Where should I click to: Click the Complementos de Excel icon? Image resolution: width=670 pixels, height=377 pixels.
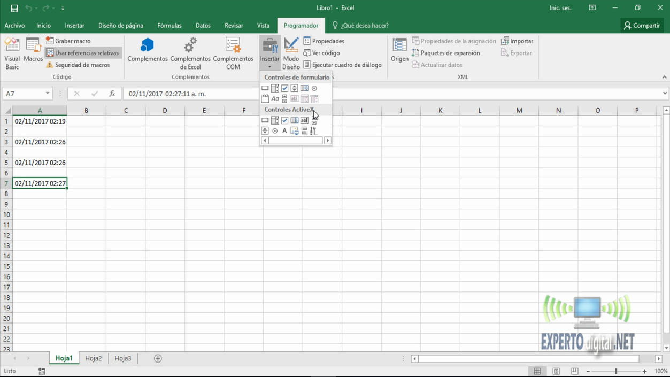tap(190, 53)
